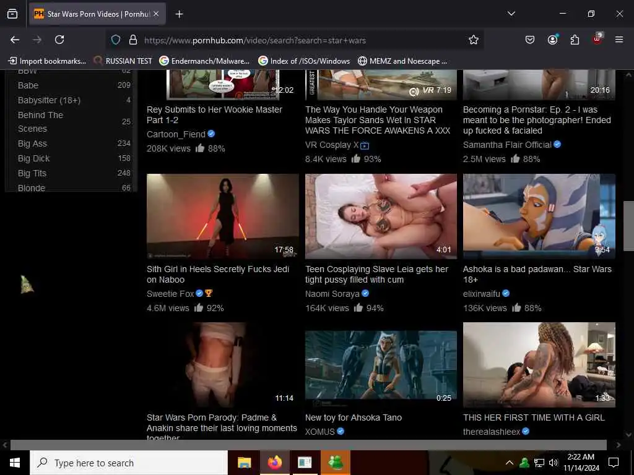Click the scroll-up arrow on vertical scrollbar
This screenshot has height=475, width=634.
pos(629,74)
